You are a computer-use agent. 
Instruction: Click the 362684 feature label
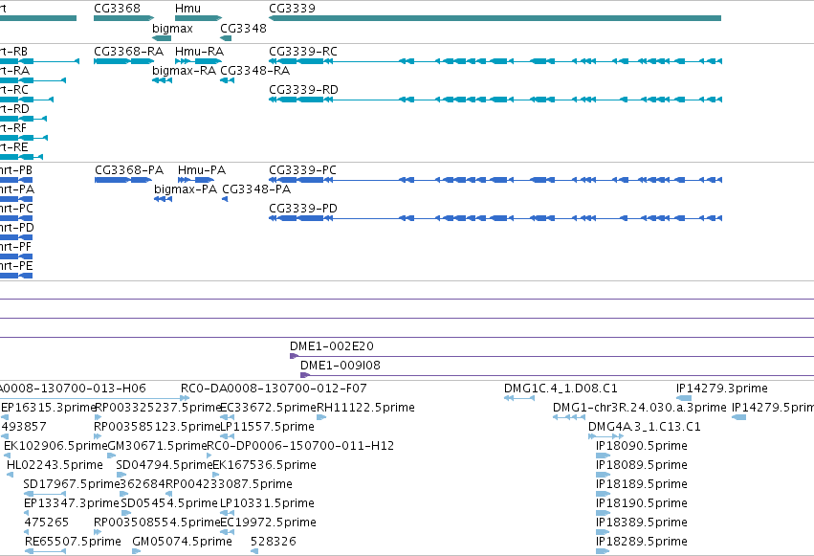pos(143,484)
